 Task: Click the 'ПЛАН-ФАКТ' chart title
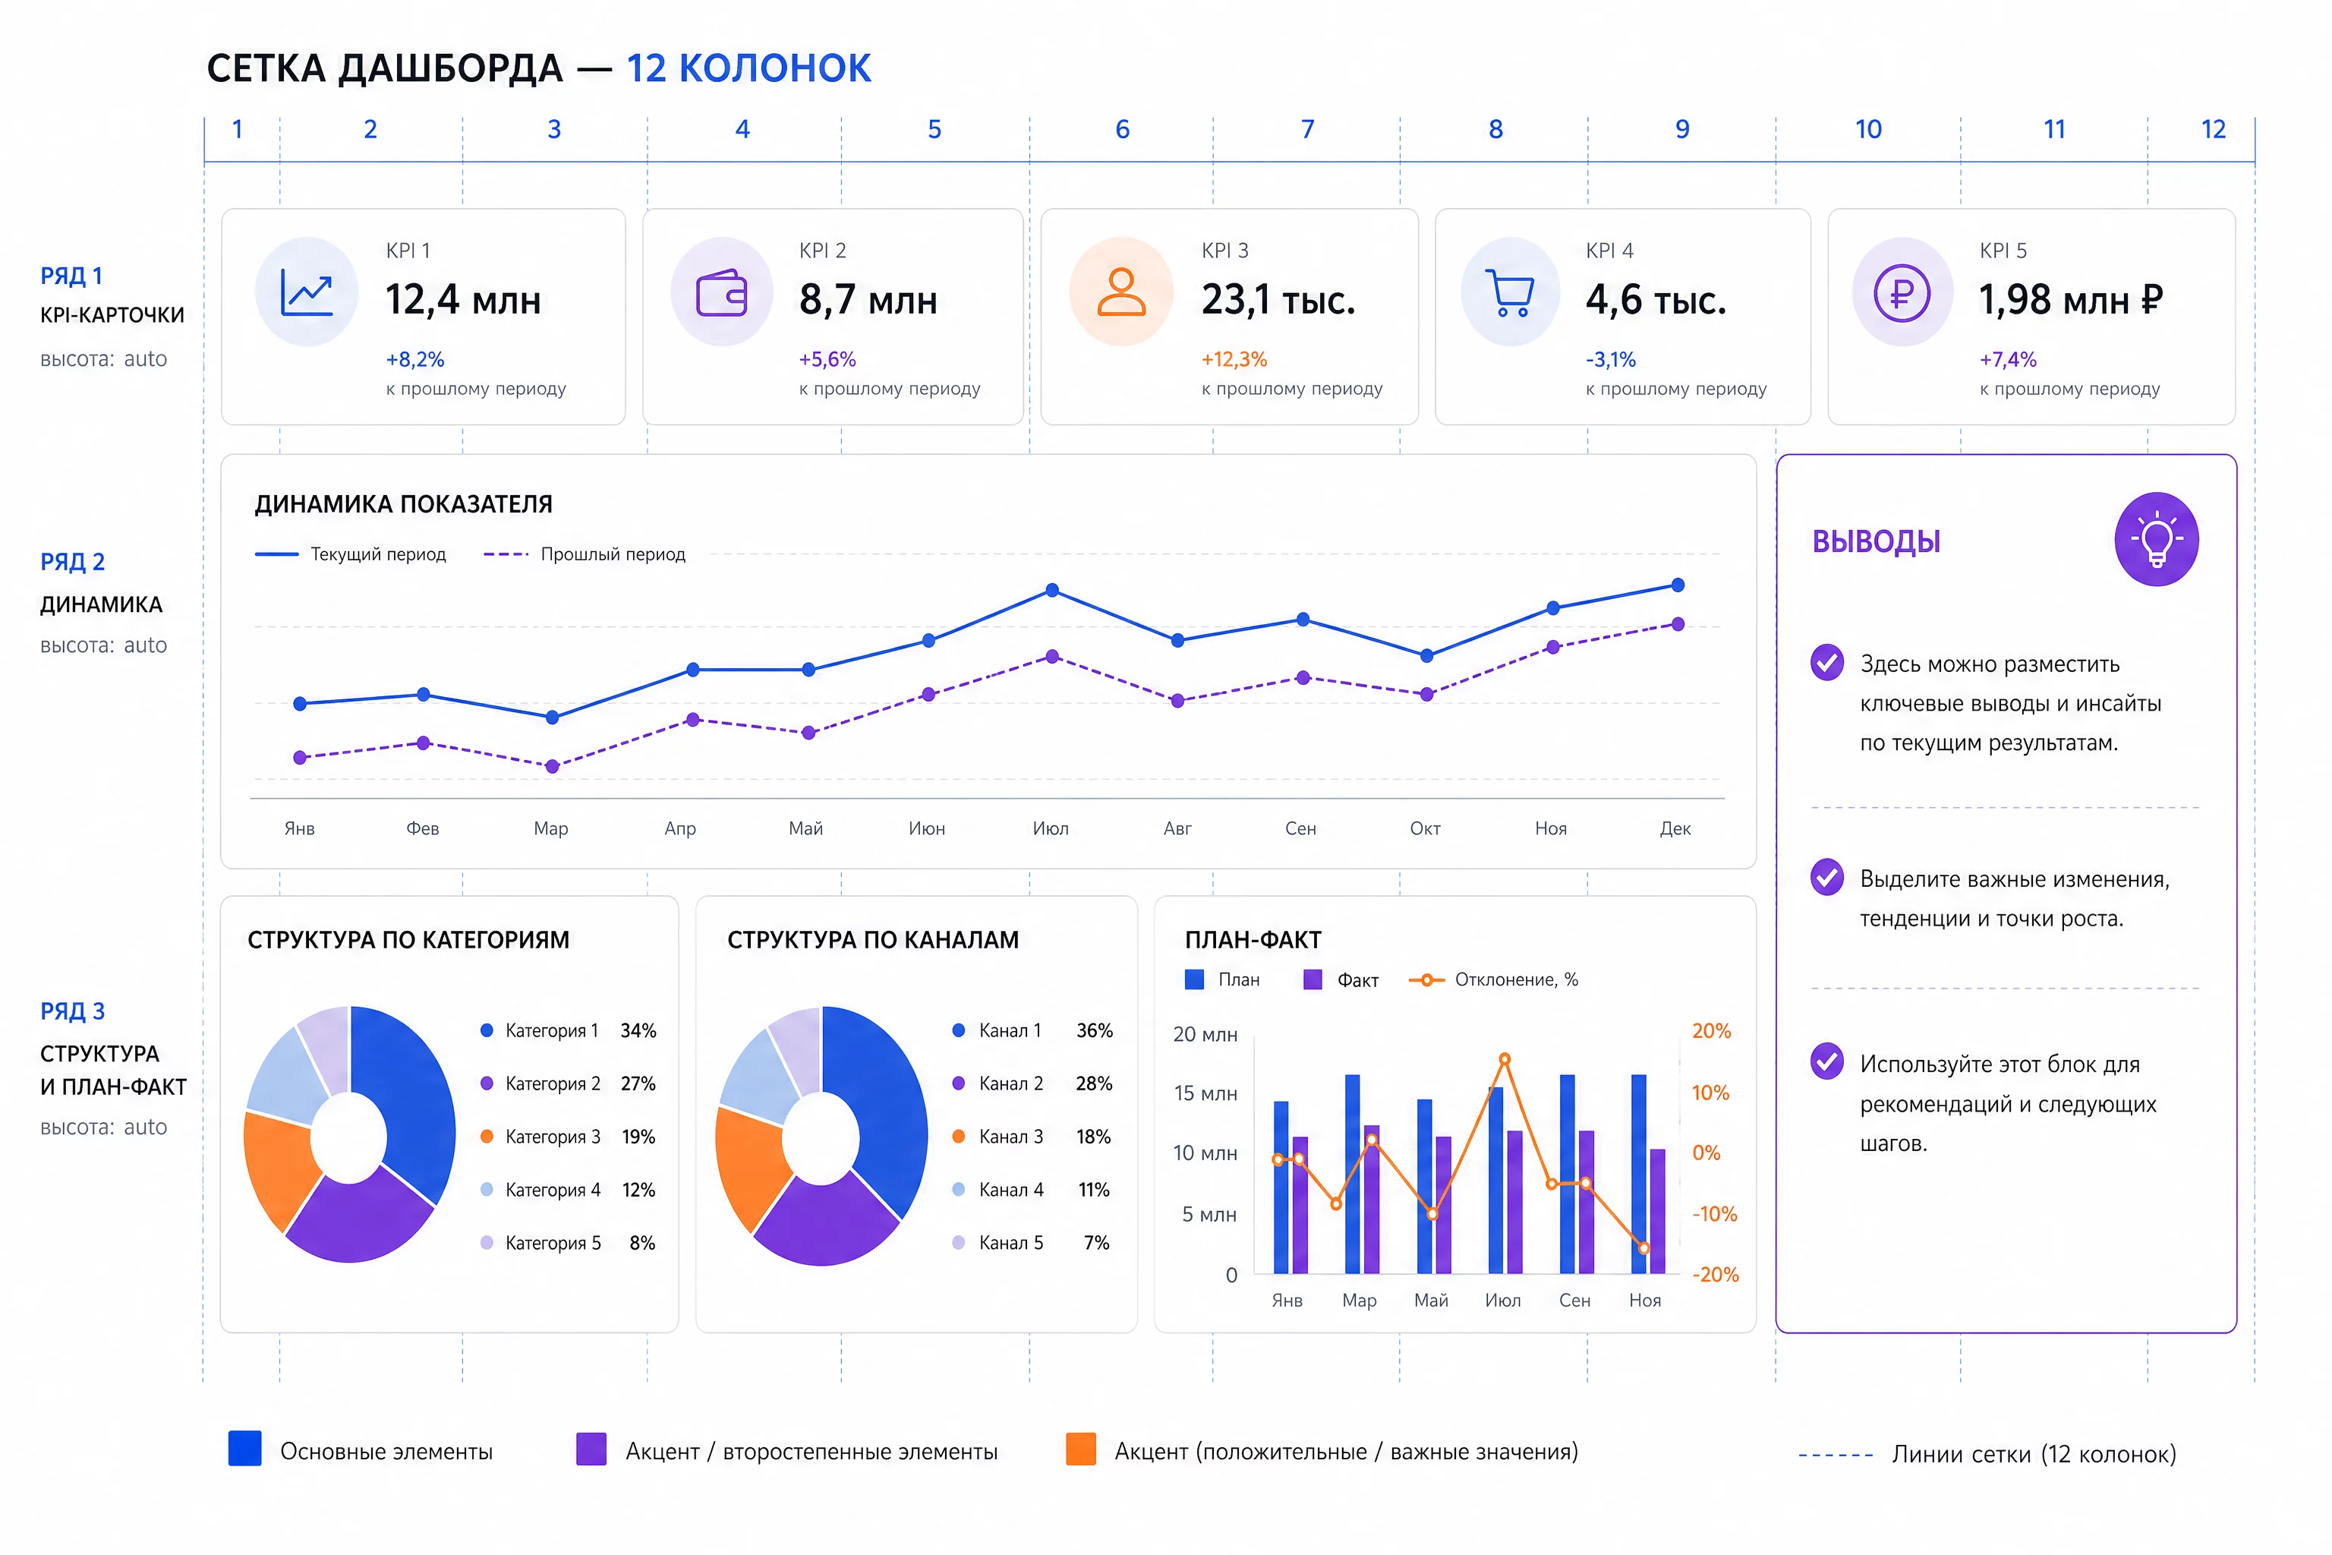click(1253, 939)
